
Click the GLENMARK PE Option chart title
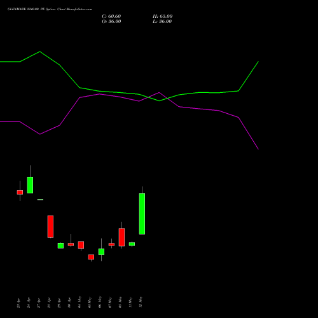50,10
